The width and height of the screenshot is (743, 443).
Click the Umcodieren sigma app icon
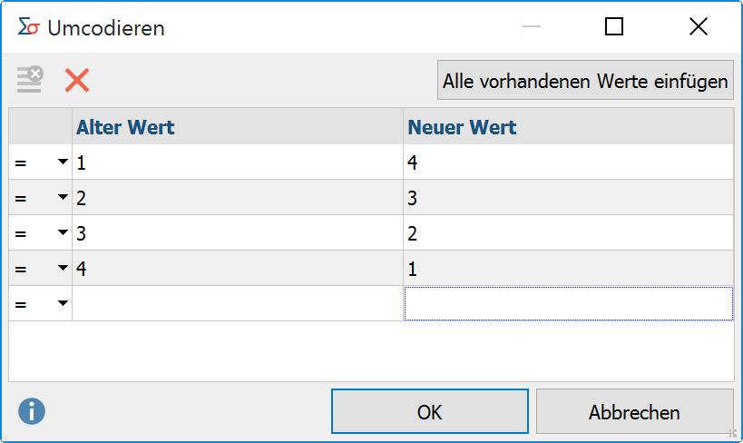pyautogui.click(x=28, y=27)
